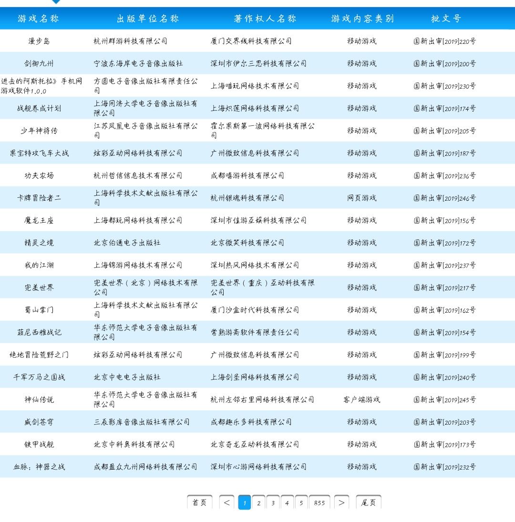Select game name 神仙传说
The width and height of the screenshot is (515, 522).
(39, 399)
